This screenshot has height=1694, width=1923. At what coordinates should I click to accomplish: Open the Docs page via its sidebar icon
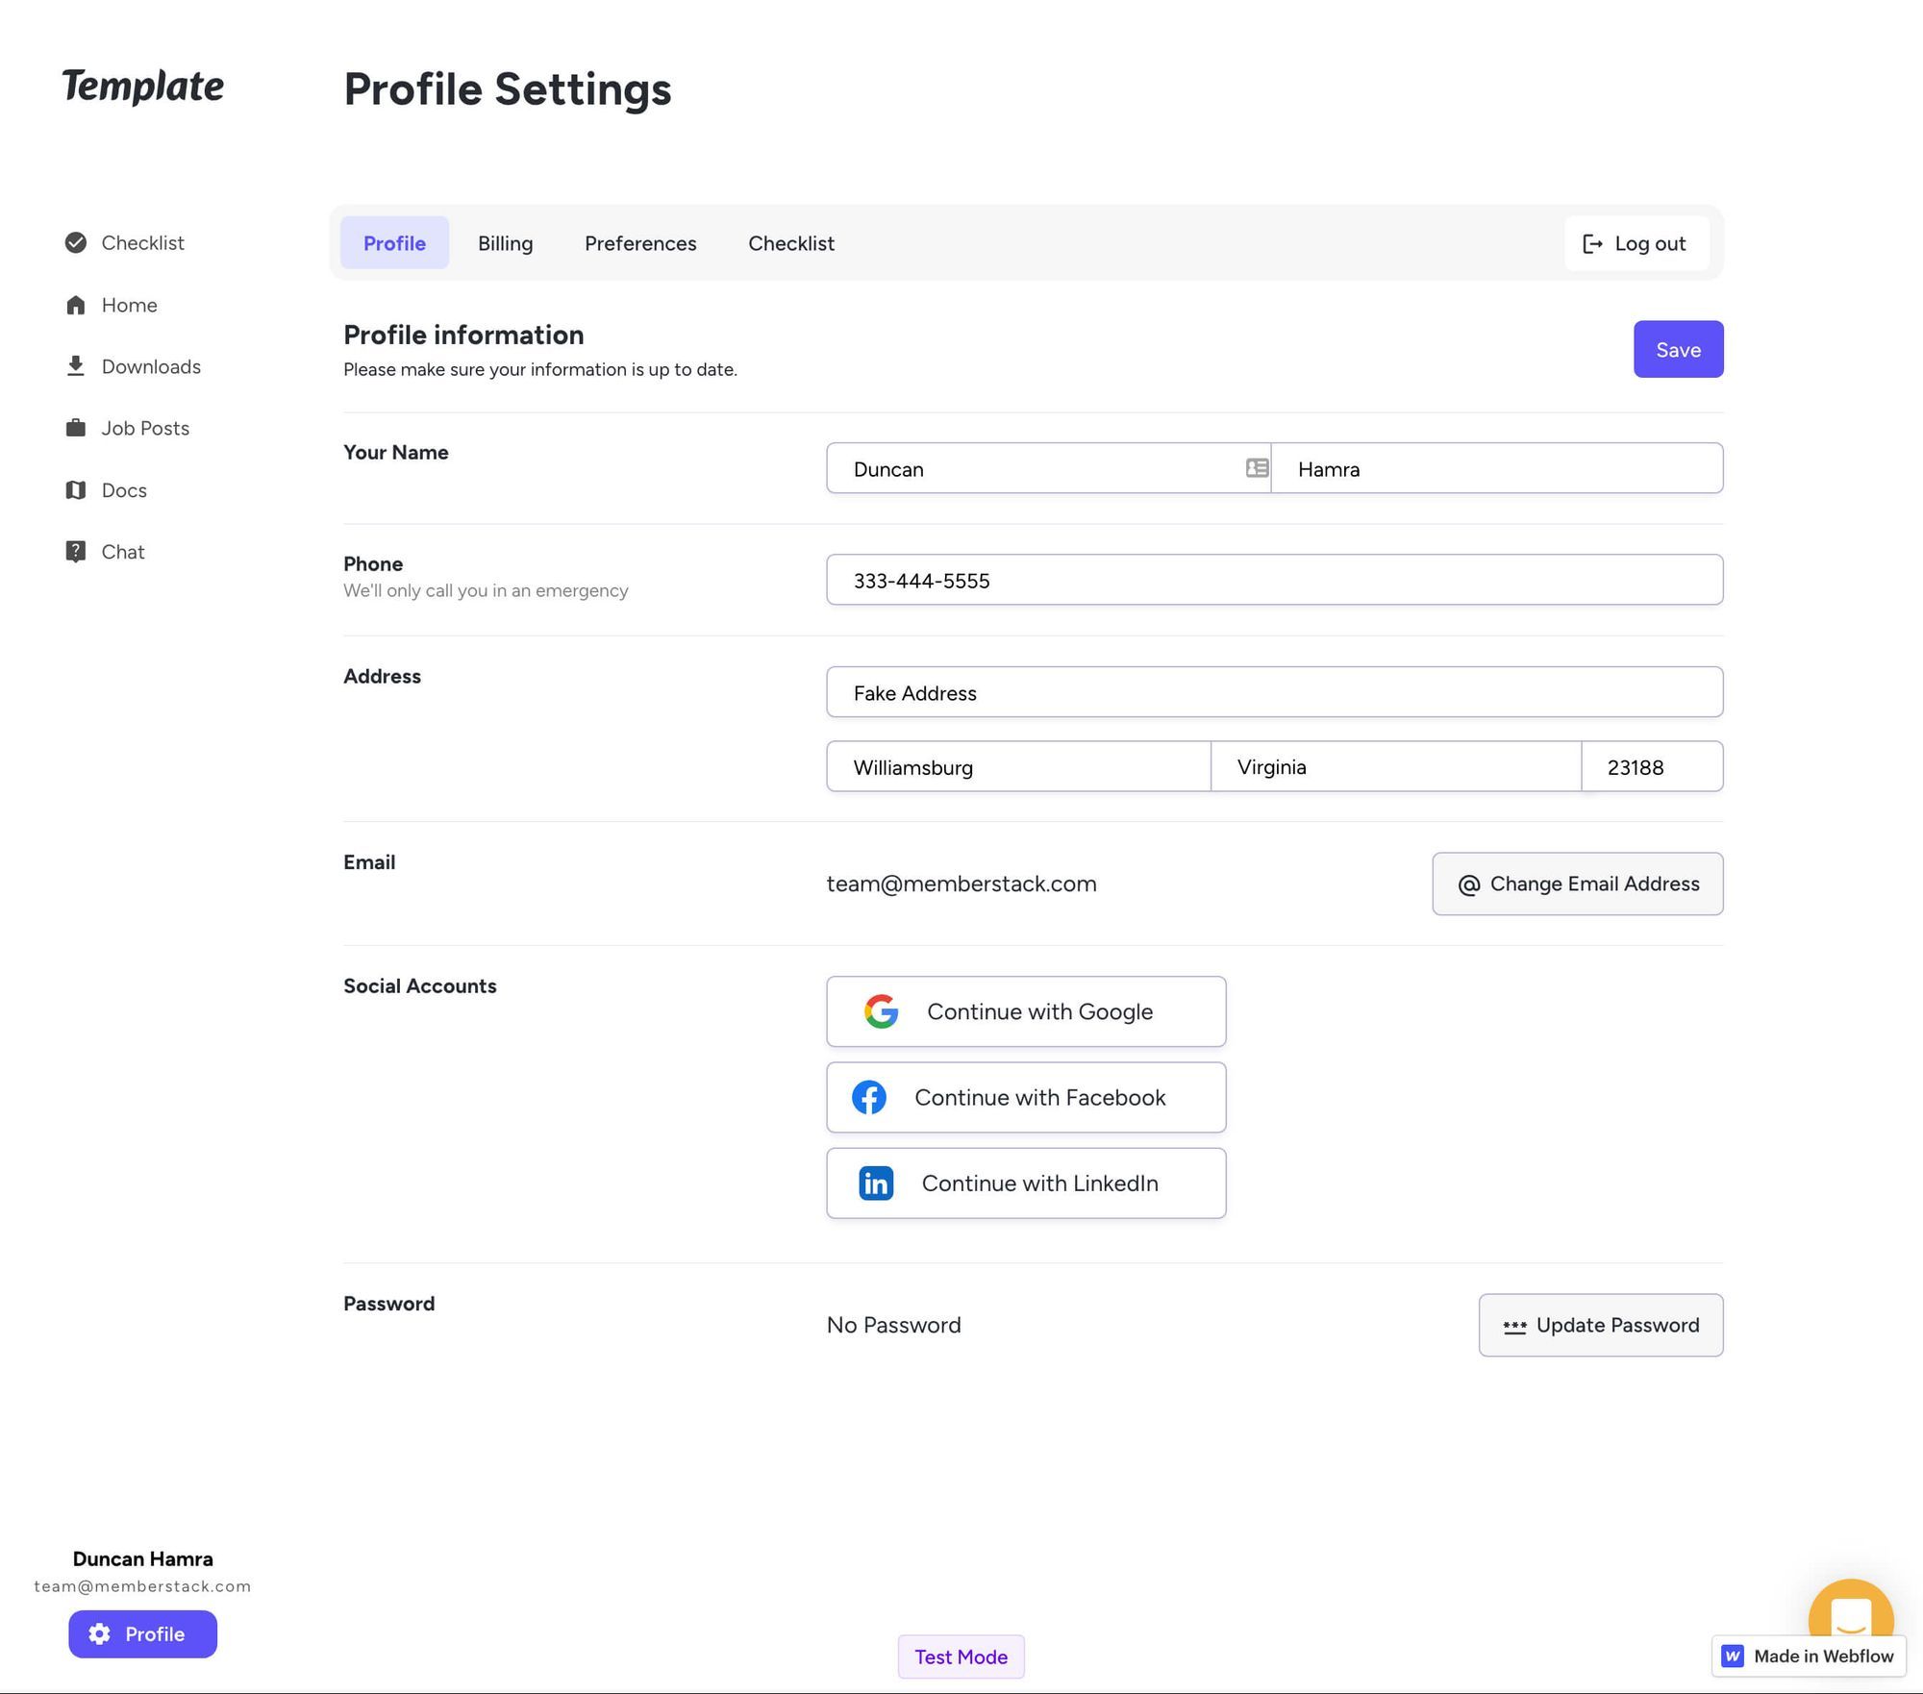coord(75,490)
